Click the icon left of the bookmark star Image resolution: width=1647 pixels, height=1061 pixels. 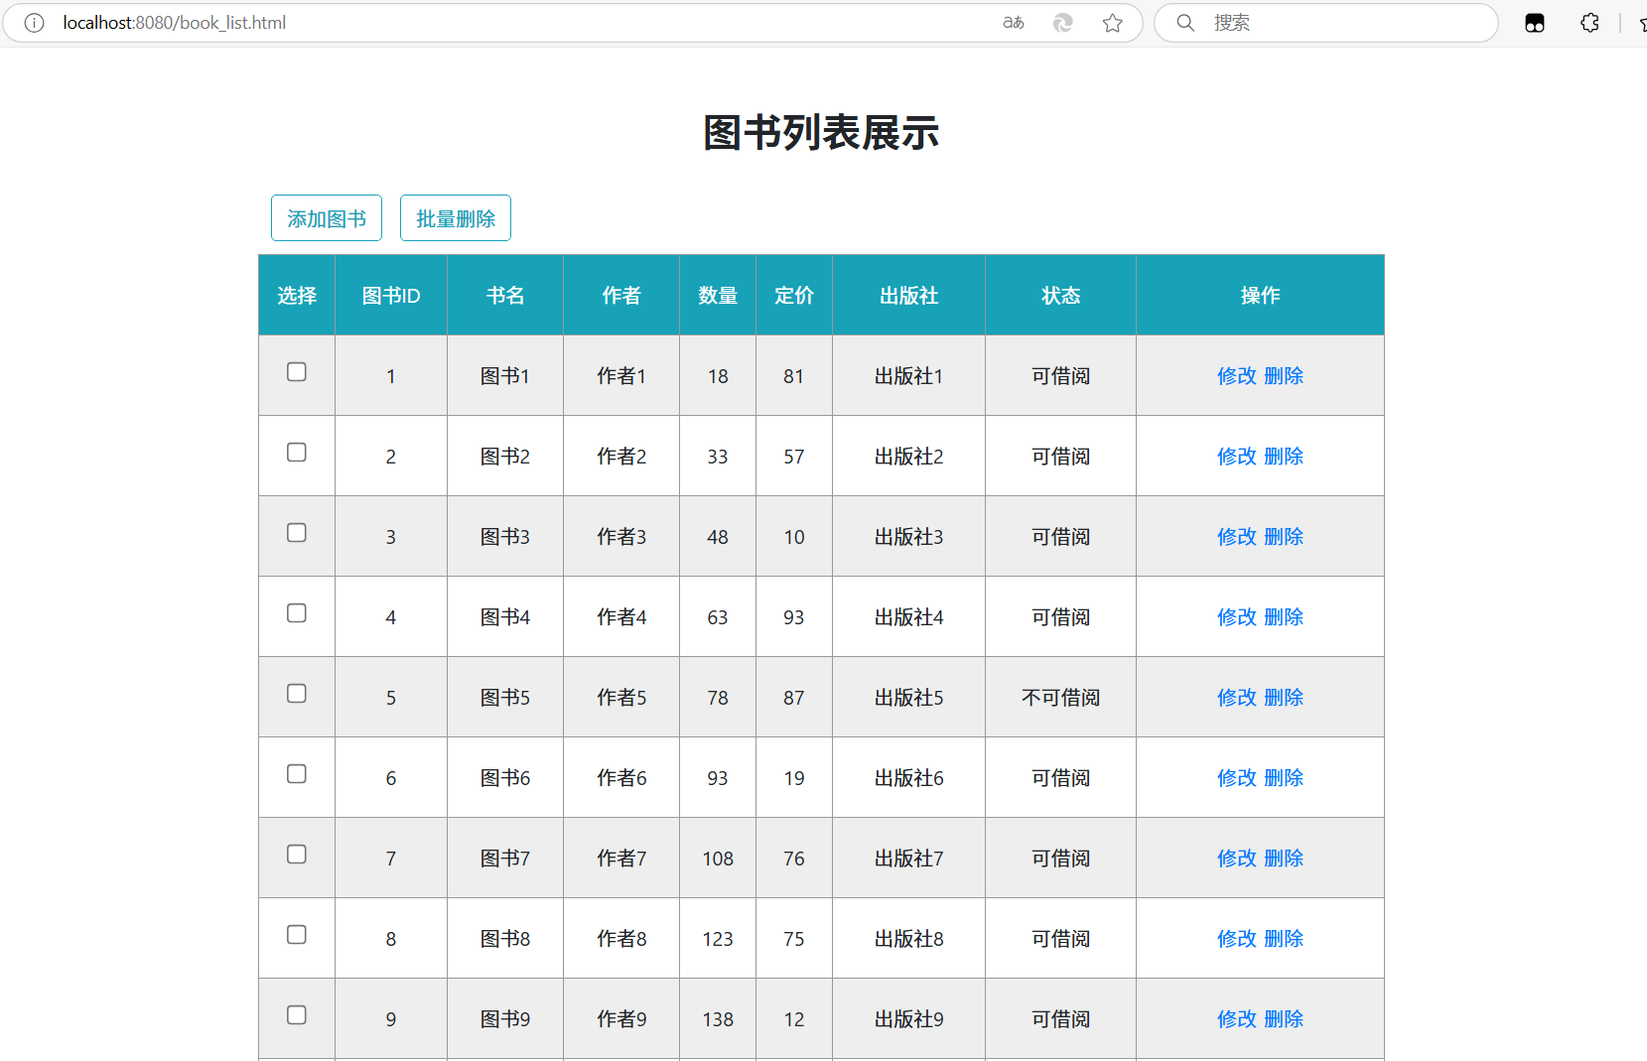[x=1062, y=23]
